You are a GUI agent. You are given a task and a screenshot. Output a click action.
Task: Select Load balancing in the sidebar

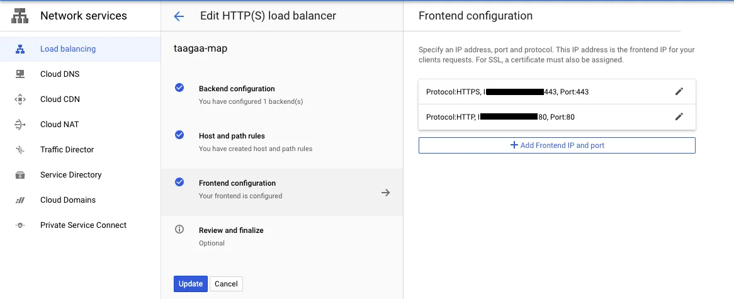(68, 49)
